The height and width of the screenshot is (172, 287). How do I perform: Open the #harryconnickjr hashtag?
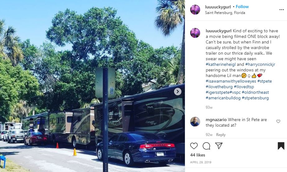[260, 64]
